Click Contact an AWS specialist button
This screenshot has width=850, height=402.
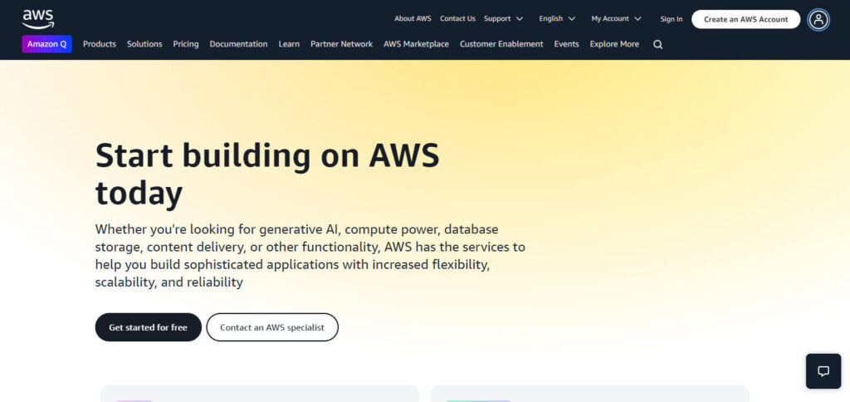pyautogui.click(x=272, y=327)
